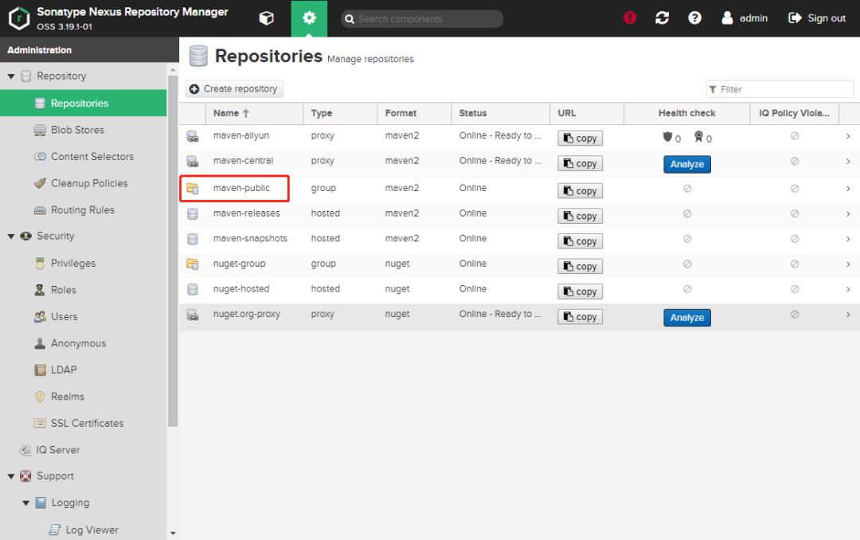Click the Roles sidebar icon

coord(40,290)
